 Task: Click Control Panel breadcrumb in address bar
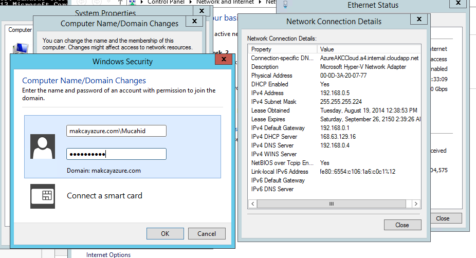[166, 2]
